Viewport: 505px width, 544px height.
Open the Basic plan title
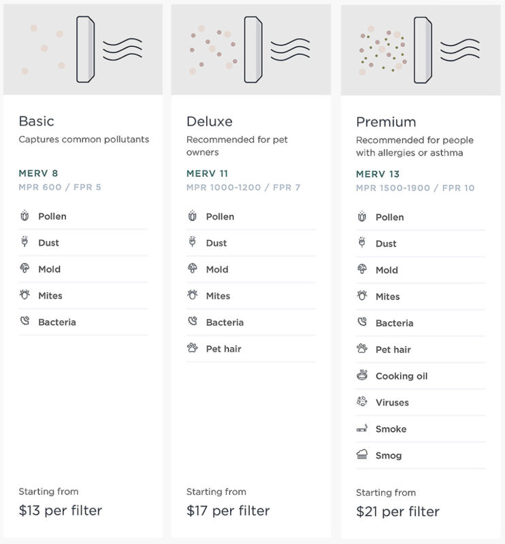[37, 121]
